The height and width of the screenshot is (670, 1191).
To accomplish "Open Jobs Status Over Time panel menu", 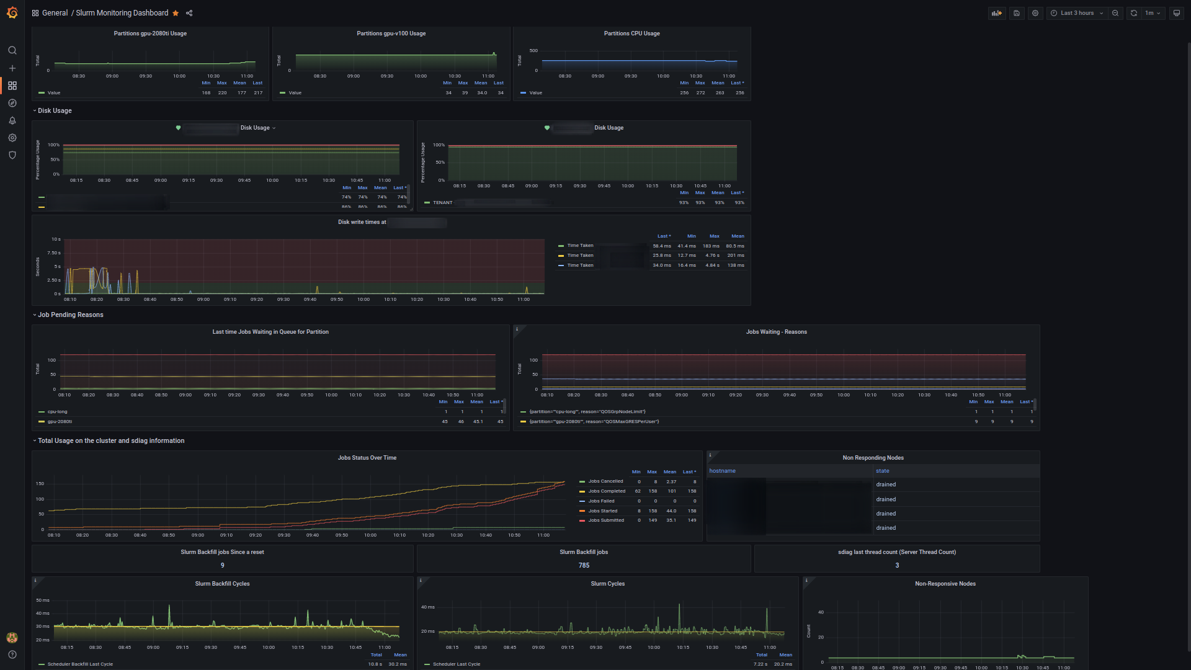I will click(367, 458).
